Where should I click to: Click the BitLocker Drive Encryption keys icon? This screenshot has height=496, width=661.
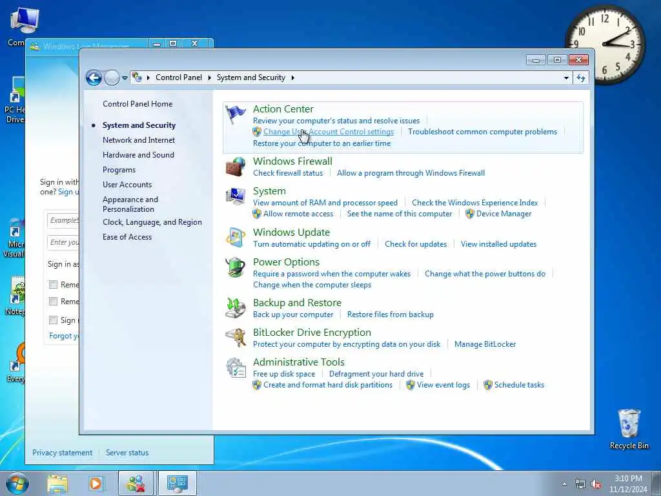pos(235,337)
